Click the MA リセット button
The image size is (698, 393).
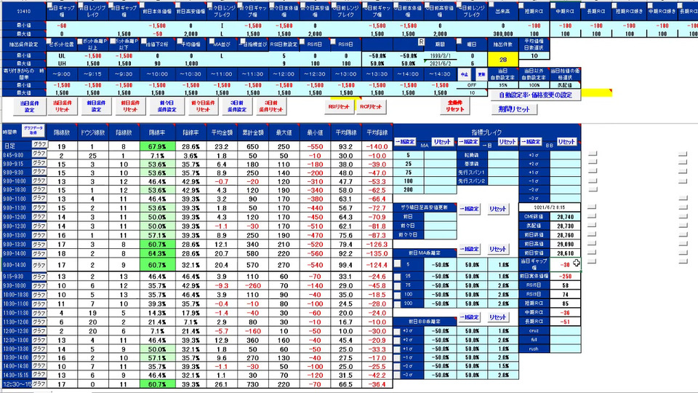click(442, 142)
